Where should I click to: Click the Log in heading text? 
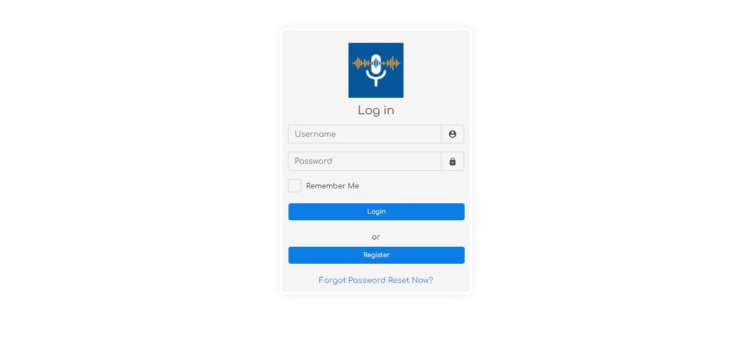pyautogui.click(x=376, y=110)
